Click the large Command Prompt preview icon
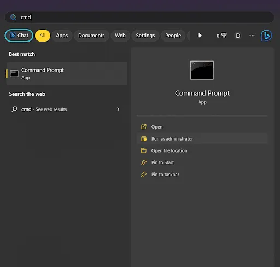Image resolution: width=280 pixels, height=267 pixels. point(202,70)
